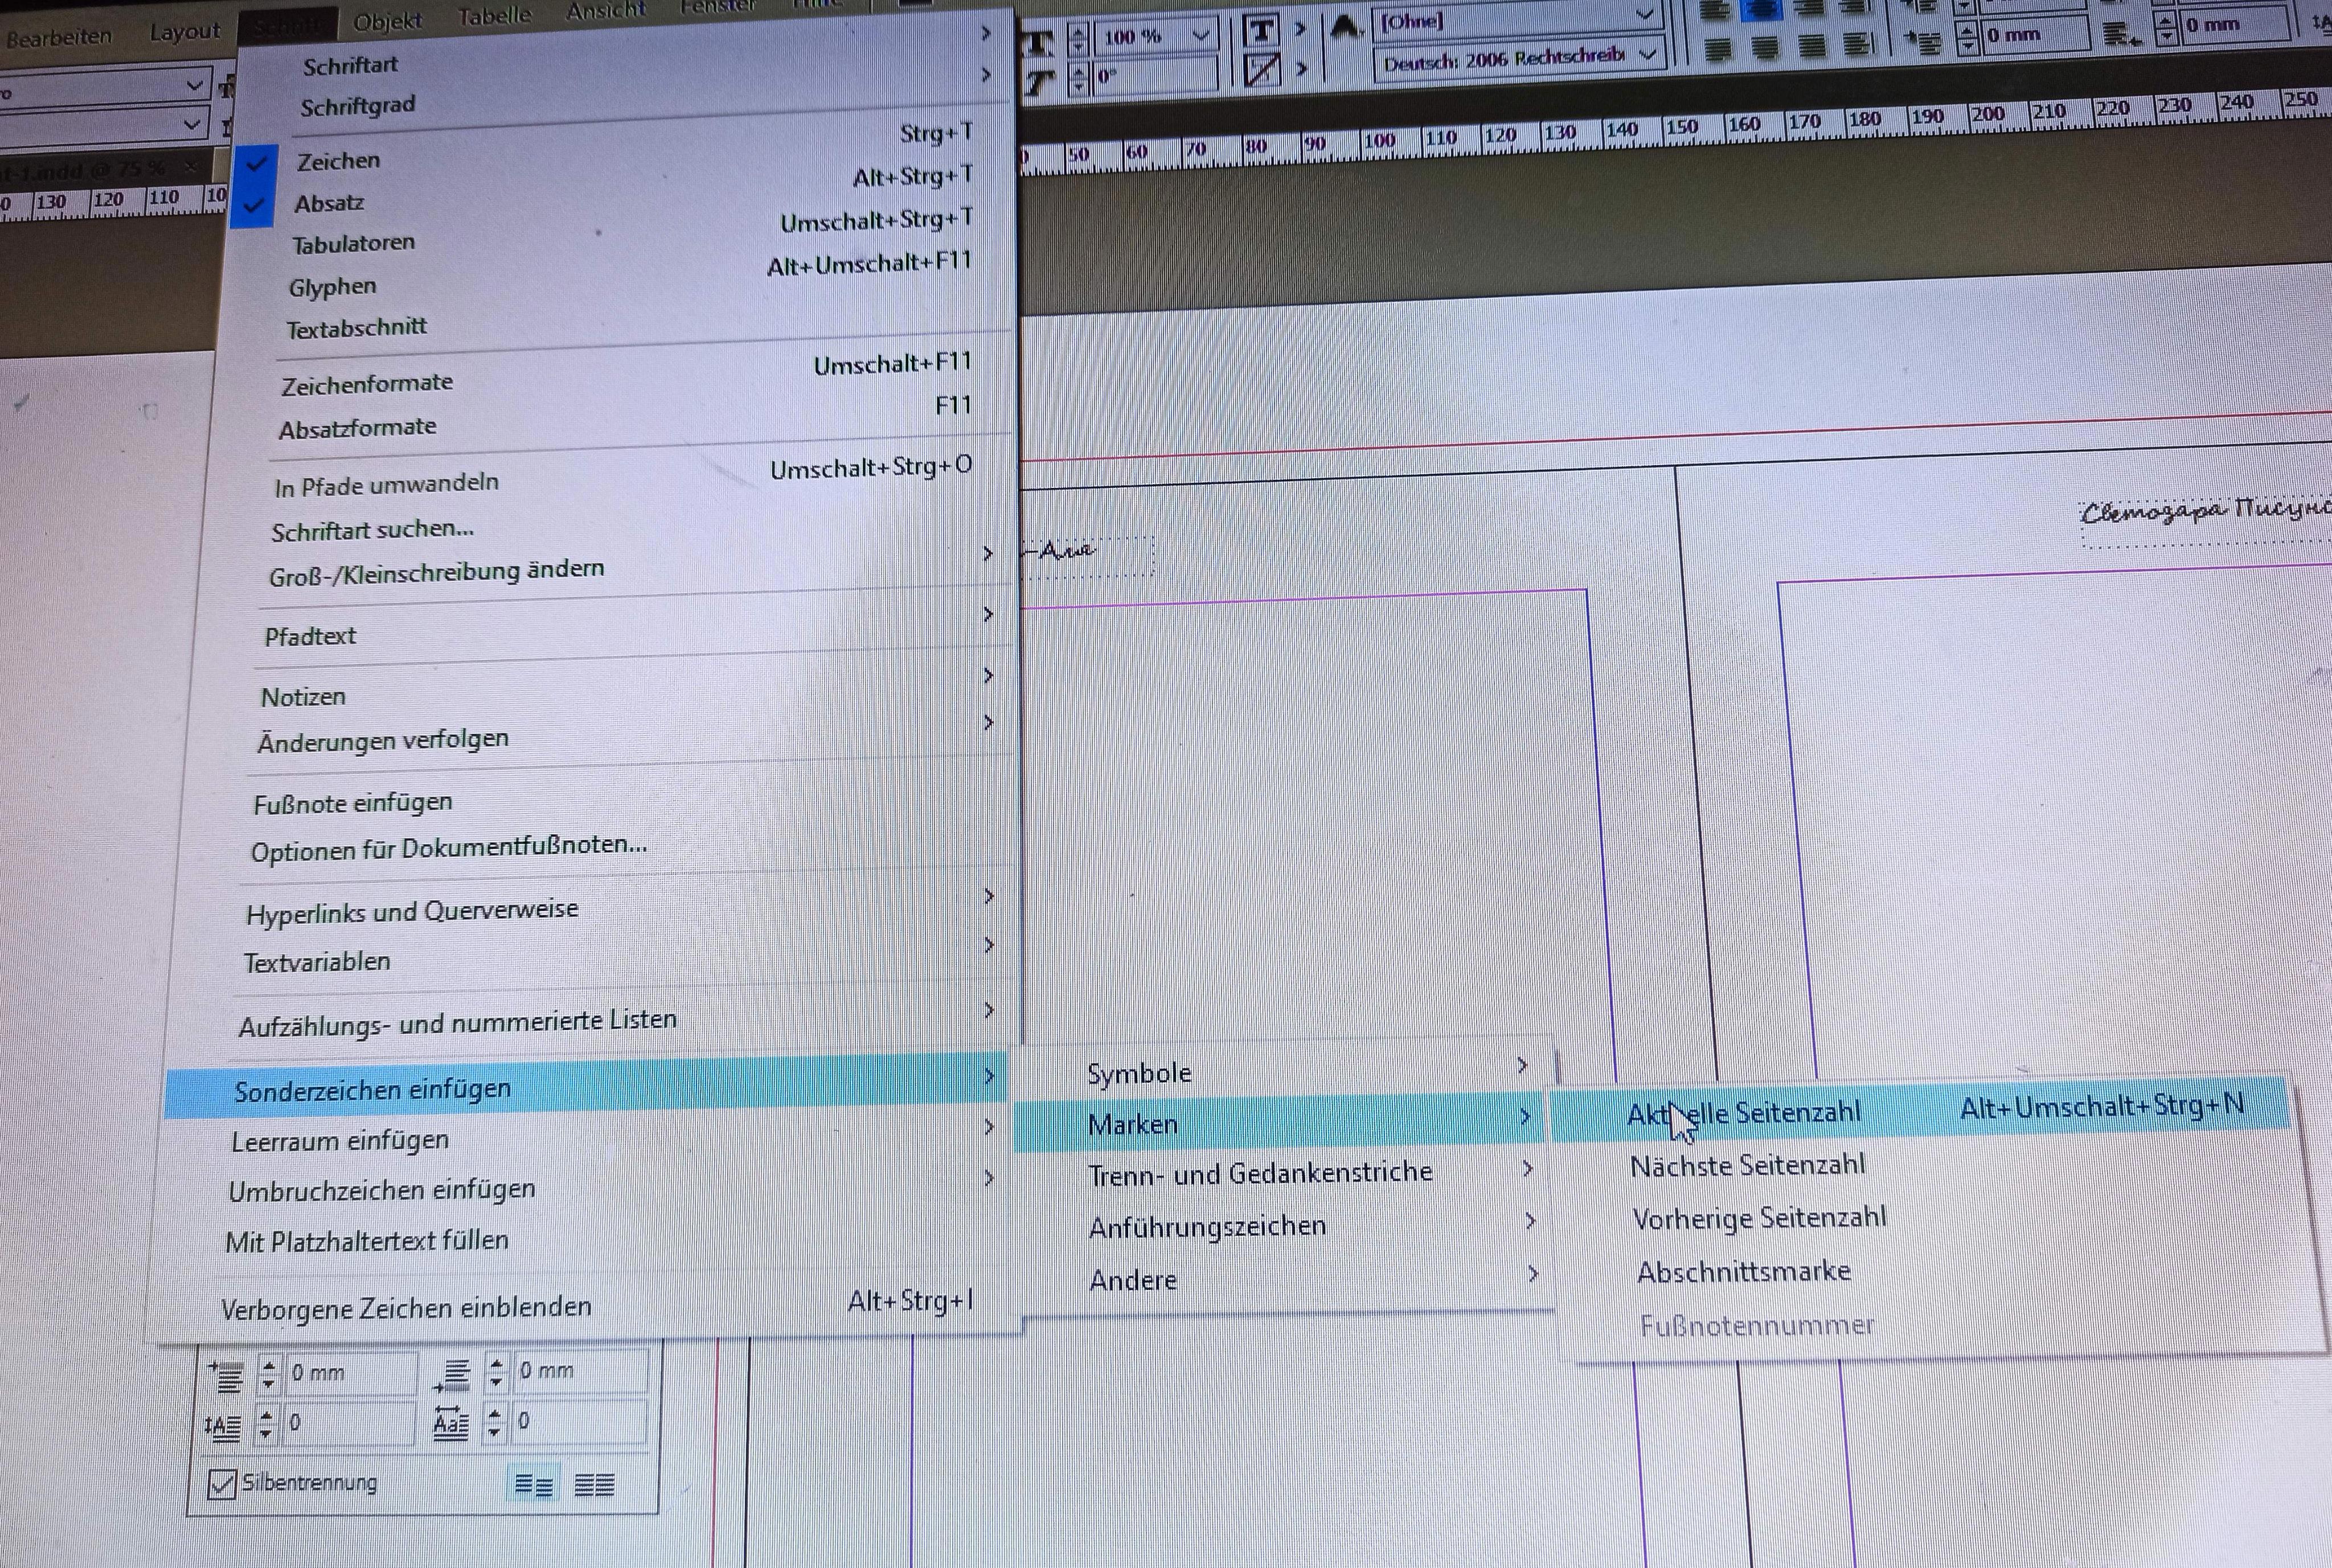2332x1568 pixels.
Task: Open the Tabelle menu in the menu bar
Action: coord(494,17)
